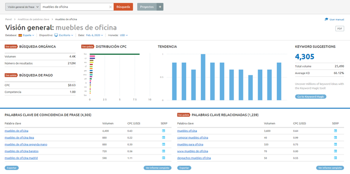350x174 pixels.
Task: Open SERP icon for muebles para oficina
Action: (335, 144)
